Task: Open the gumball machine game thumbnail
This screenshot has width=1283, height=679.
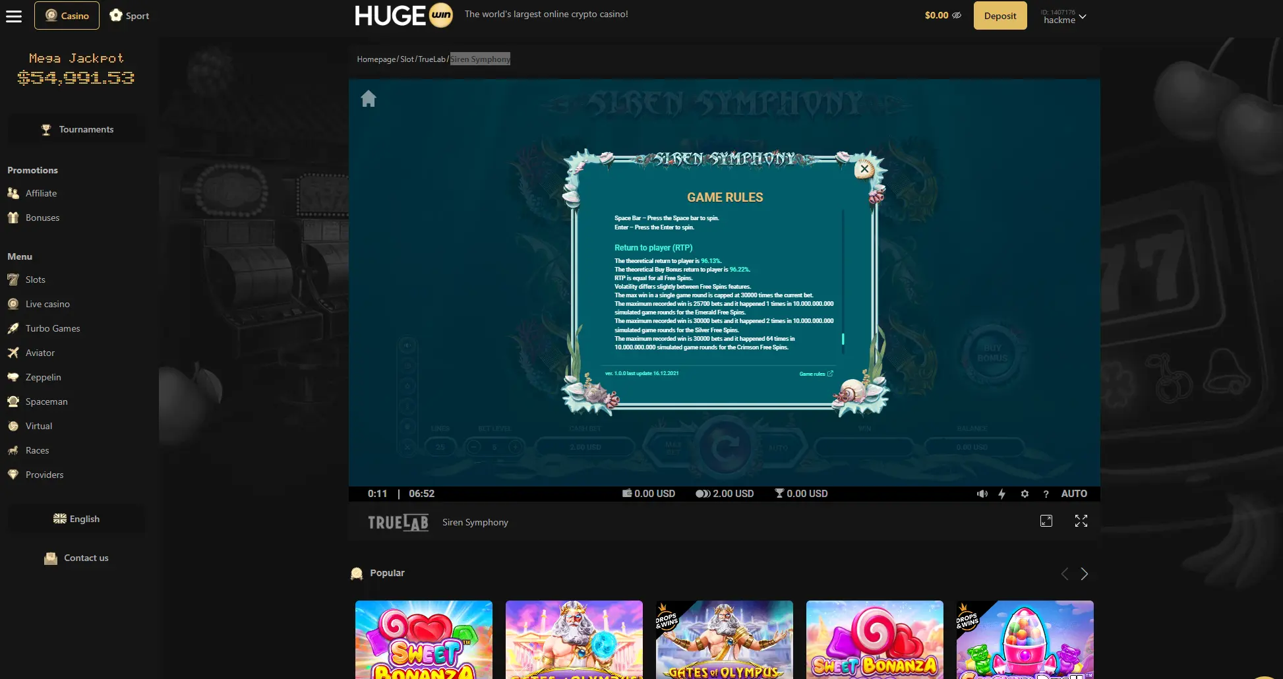Action: point(1025,639)
